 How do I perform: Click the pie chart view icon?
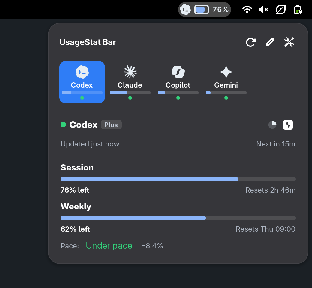click(x=272, y=125)
